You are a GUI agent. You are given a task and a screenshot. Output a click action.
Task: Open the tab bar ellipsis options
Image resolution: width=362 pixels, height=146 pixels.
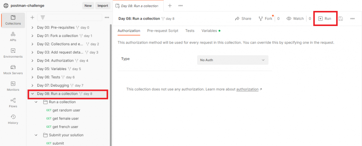click(x=181, y=6)
